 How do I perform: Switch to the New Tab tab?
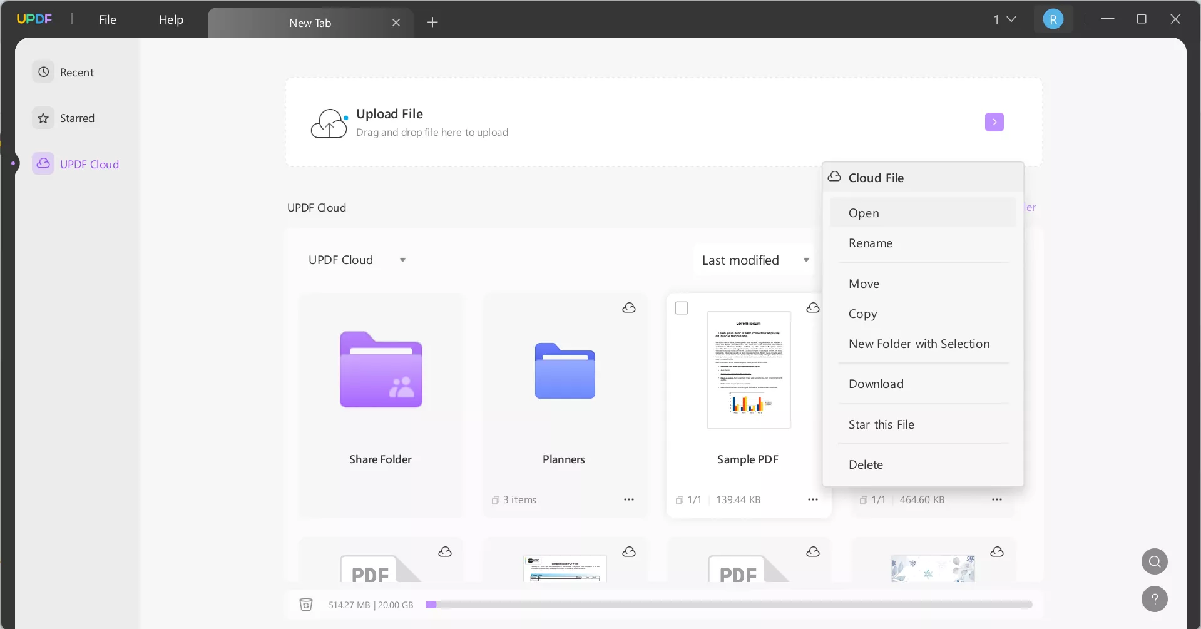(x=310, y=23)
